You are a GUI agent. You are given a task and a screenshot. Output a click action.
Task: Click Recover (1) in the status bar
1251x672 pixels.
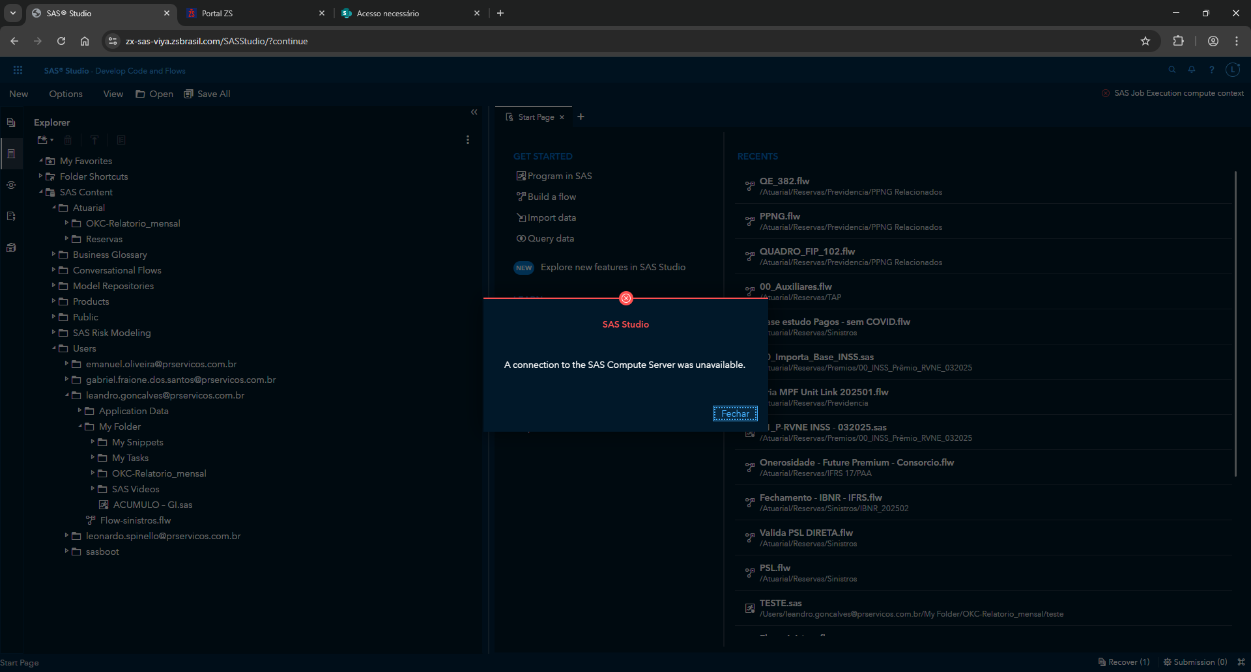click(x=1123, y=662)
